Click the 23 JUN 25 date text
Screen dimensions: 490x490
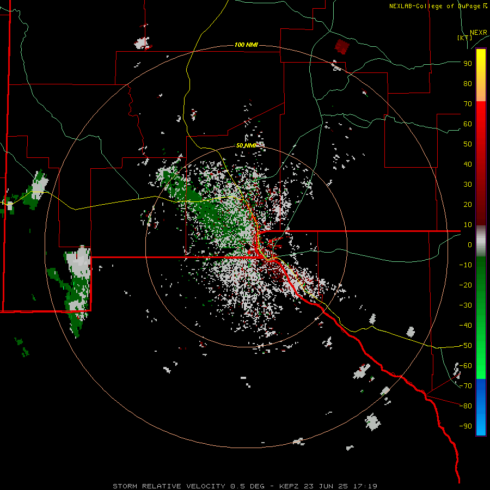tap(326, 486)
